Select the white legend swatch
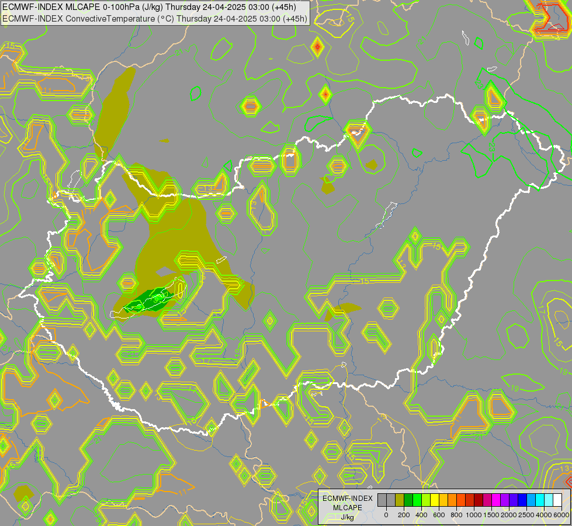The width and height of the screenshot is (572, 526). (558, 500)
